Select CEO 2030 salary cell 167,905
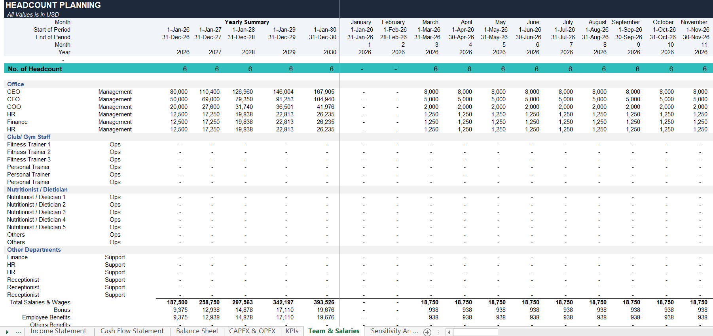The height and width of the screenshot is (336, 713). pos(324,92)
